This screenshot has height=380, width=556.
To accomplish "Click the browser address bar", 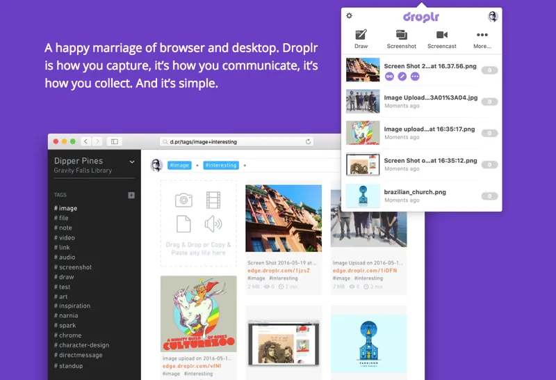I will pyautogui.click(x=236, y=142).
